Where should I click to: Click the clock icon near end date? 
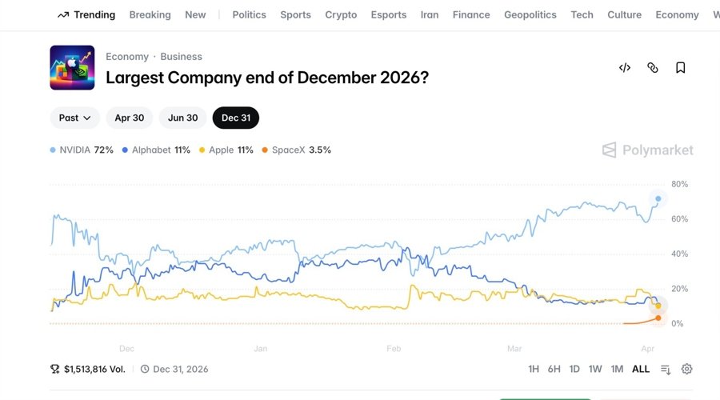(x=145, y=369)
